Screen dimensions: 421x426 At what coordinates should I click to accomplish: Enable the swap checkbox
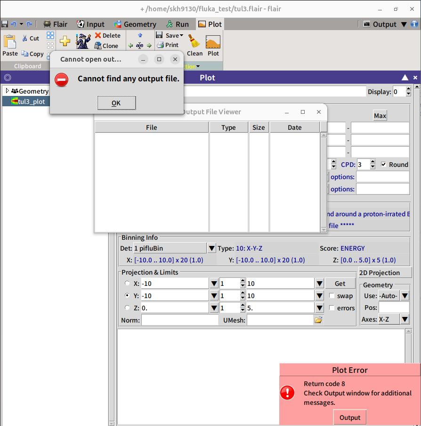pyautogui.click(x=332, y=296)
